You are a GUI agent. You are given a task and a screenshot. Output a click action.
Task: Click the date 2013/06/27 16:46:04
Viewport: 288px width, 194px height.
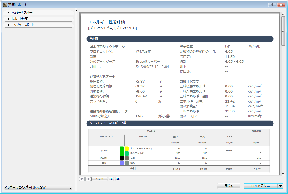(x=152, y=67)
